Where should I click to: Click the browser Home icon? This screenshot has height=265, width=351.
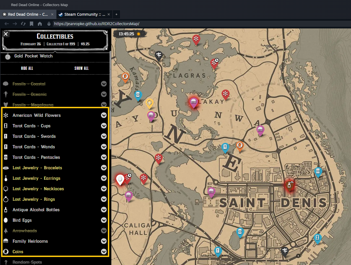(40, 24)
